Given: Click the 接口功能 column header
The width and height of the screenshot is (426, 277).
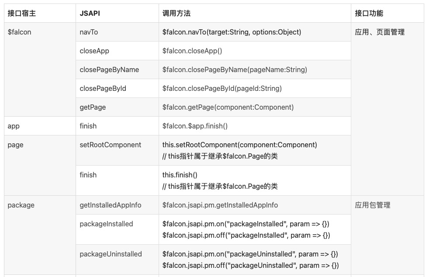Looking at the screenshot, I should (369, 13).
